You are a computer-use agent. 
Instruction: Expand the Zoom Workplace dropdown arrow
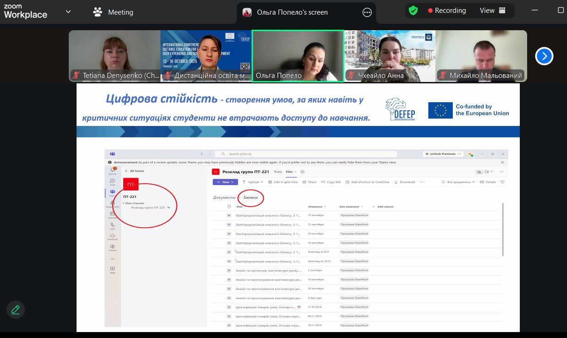68,12
